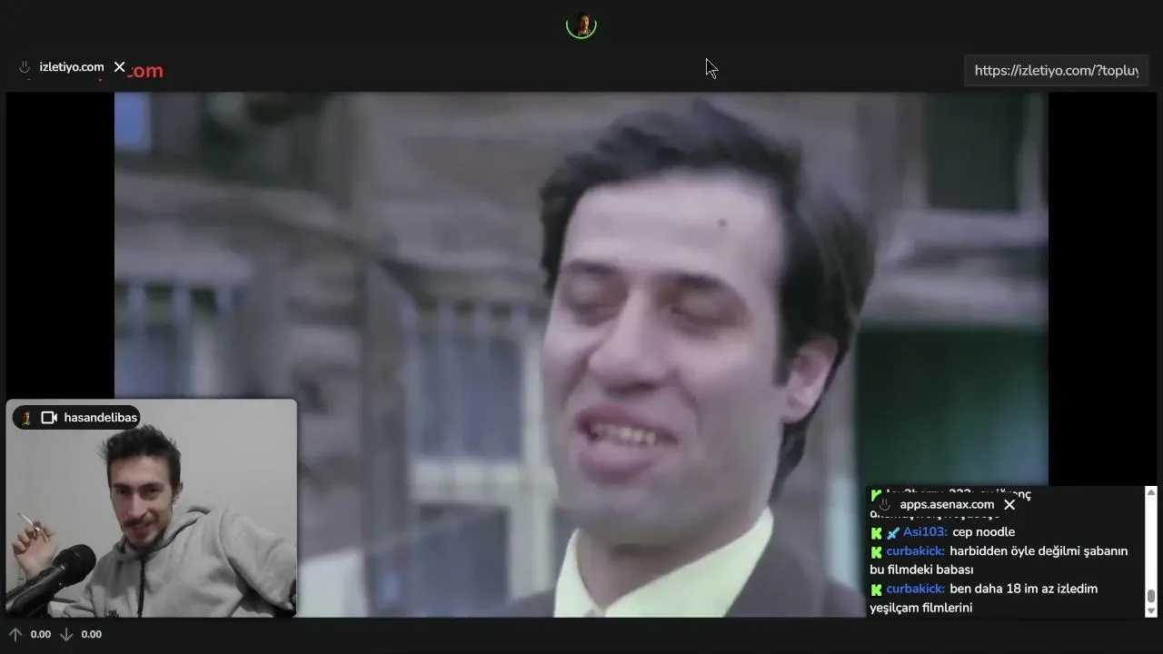
Task: Click the power icon beside apps.asenax.com
Action: pyautogui.click(x=884, y=504)
